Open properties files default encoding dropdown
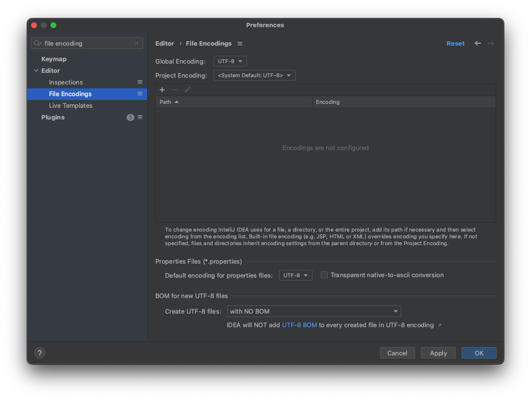 pyautogui.click(x=295, y=275)
